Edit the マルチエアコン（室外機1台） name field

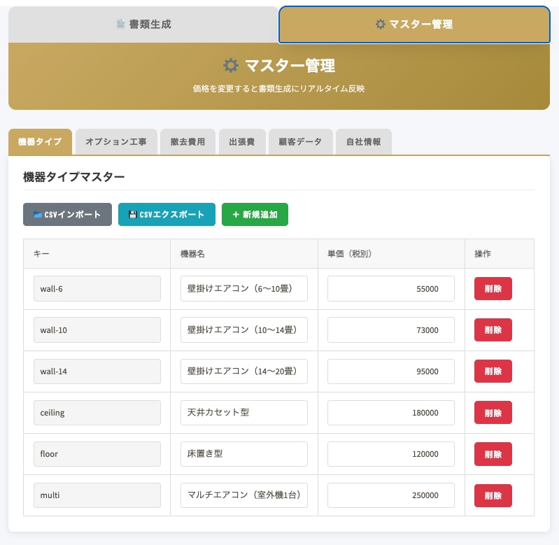[244, 495]
